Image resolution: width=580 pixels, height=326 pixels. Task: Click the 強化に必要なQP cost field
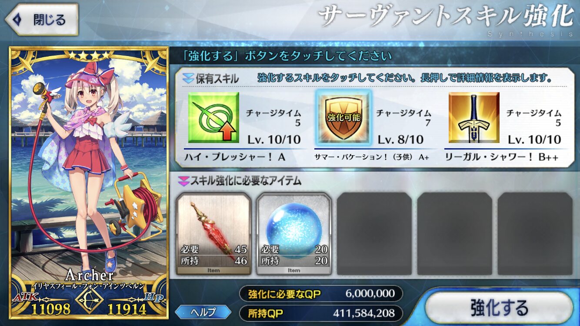point(321,294)
